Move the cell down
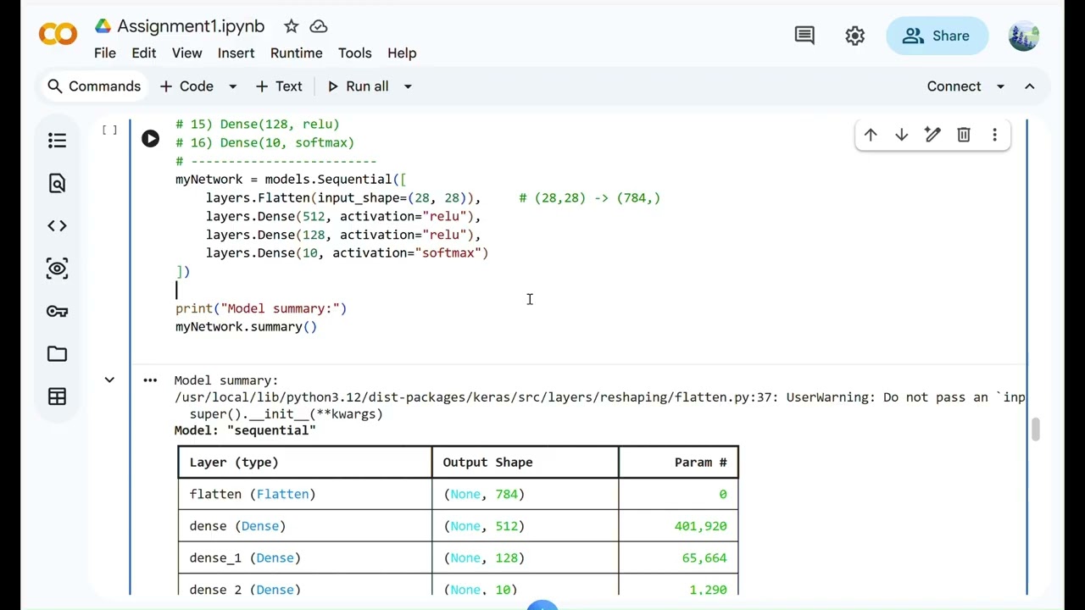 click(901, 135)
